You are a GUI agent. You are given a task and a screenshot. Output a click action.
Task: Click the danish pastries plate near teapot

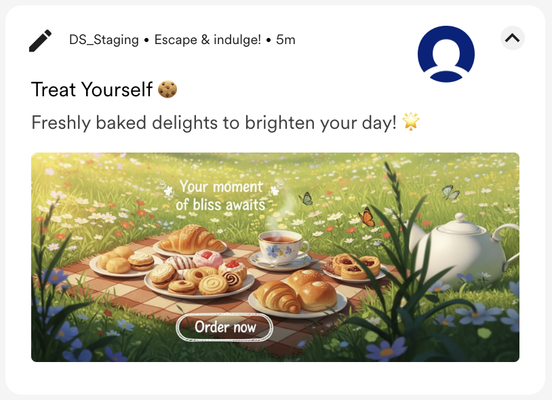353,266
